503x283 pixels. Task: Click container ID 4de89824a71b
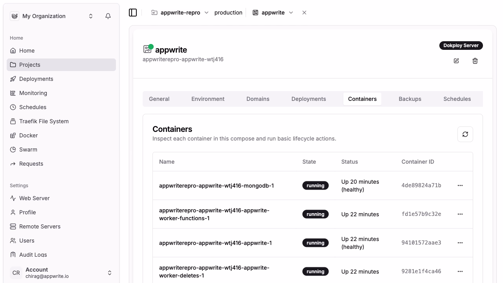pyautogui.click(x=421, y=186)
